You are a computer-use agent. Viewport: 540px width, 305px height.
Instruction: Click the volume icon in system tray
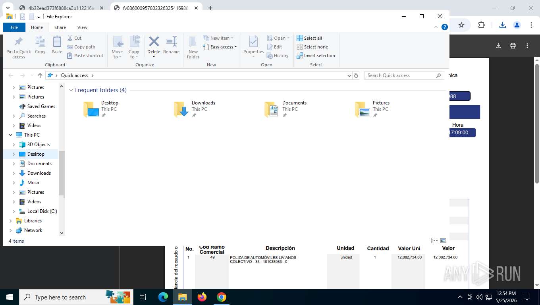click(x=479, y=297)
